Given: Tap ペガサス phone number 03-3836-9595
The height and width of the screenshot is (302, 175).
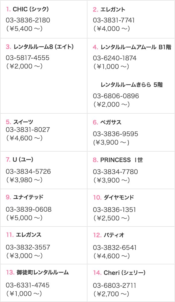Looking at the screenshot, I should (115, 134).
